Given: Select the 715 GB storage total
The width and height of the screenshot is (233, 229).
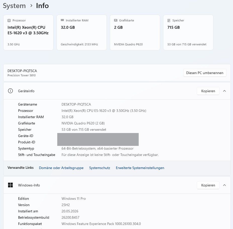Looking at the screenshot, I should [174, 27].
